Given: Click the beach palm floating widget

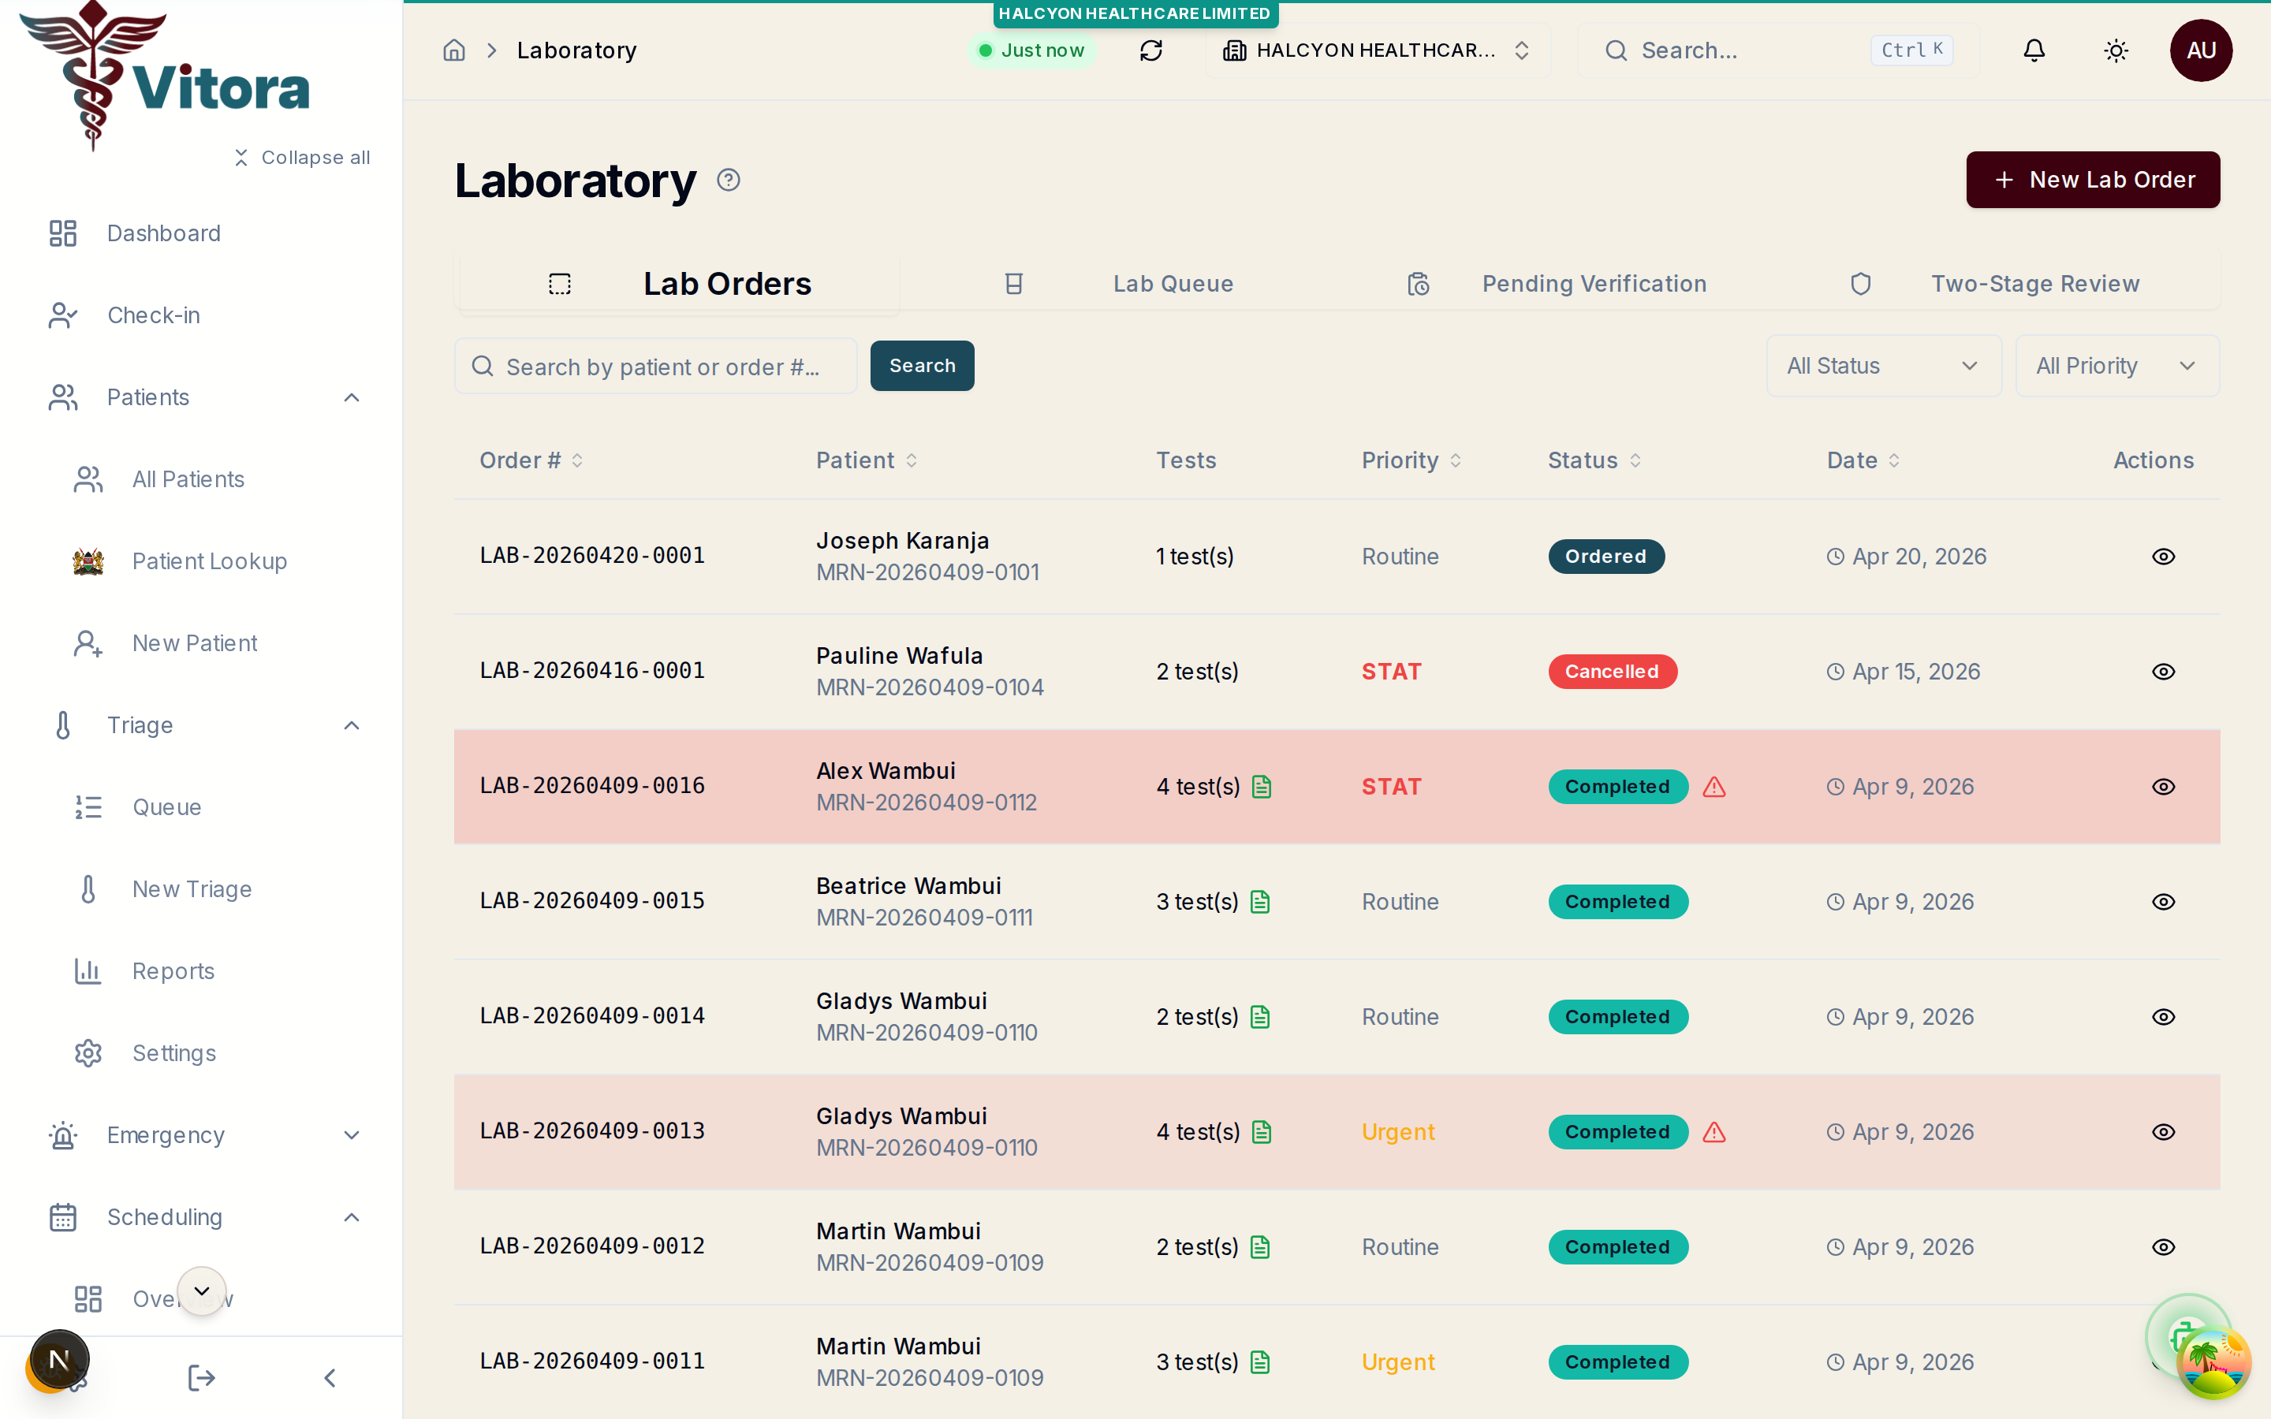Looking at the screenshot, I should pyautogui.click(x=2213, y=1363).
